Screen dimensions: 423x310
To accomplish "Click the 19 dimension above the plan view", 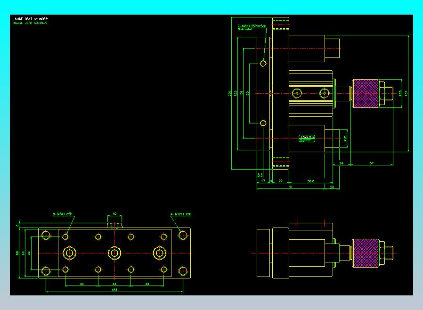I will (114, 214).
